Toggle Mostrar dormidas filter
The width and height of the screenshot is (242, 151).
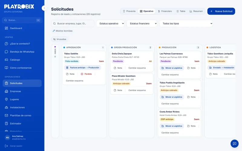pos(63,31)
